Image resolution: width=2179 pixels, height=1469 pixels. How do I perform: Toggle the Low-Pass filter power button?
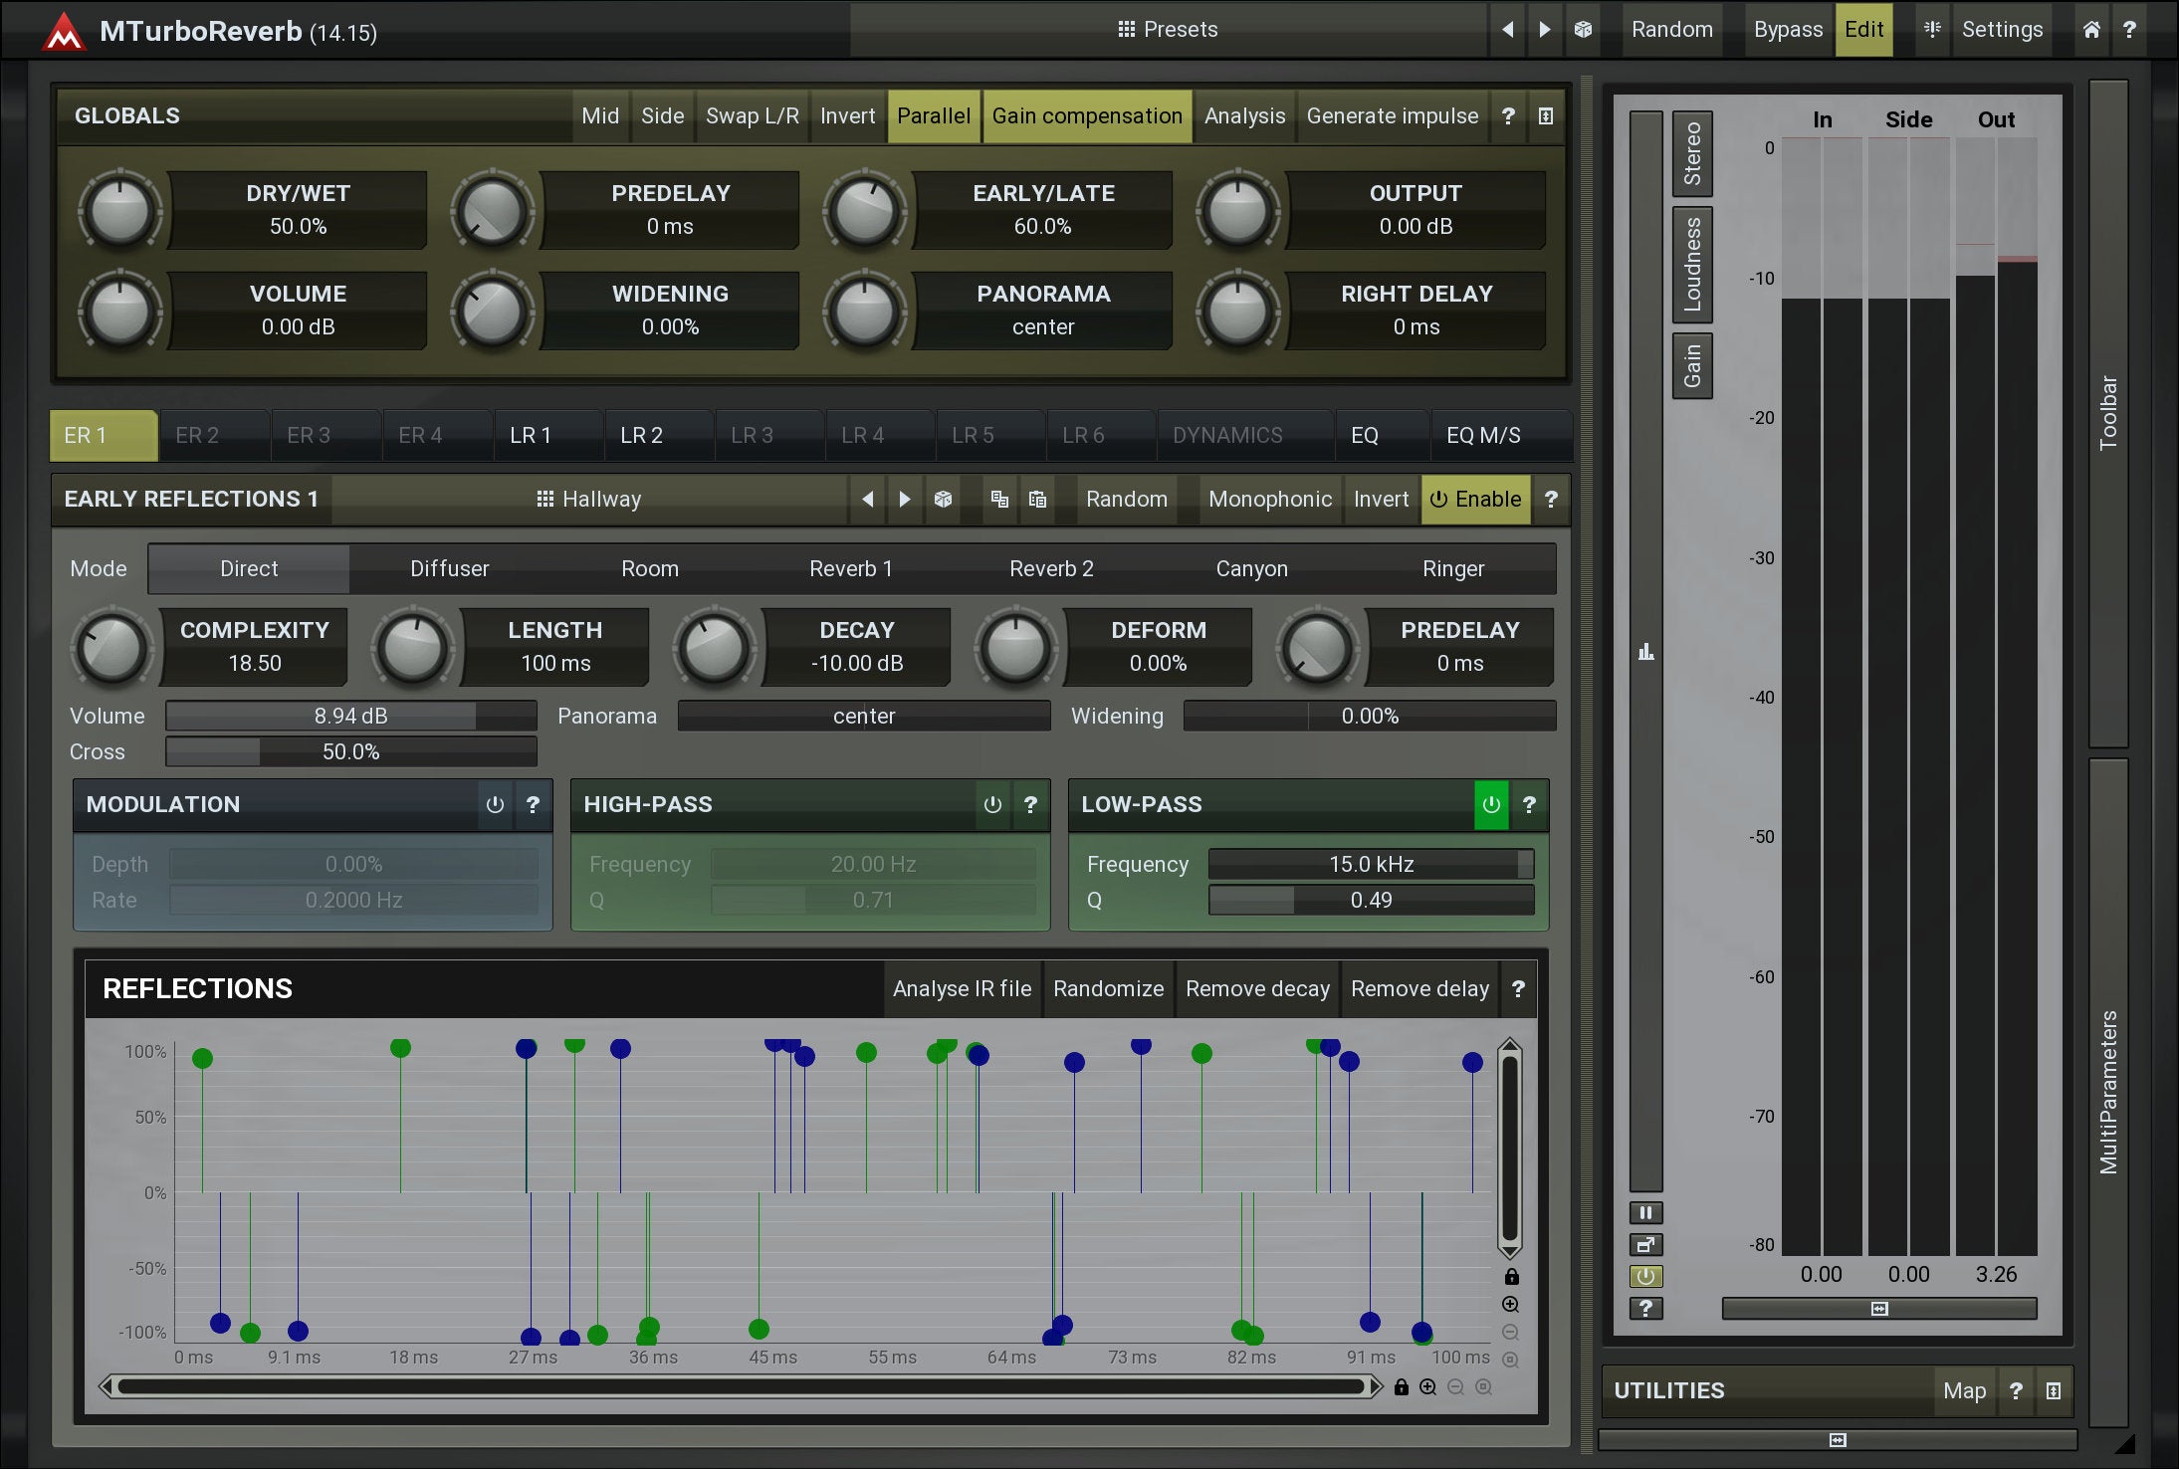click(1490, 804)
